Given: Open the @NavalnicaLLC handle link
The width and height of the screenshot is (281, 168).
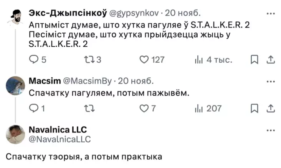Looking at the screenshot, I should (60, 139).
